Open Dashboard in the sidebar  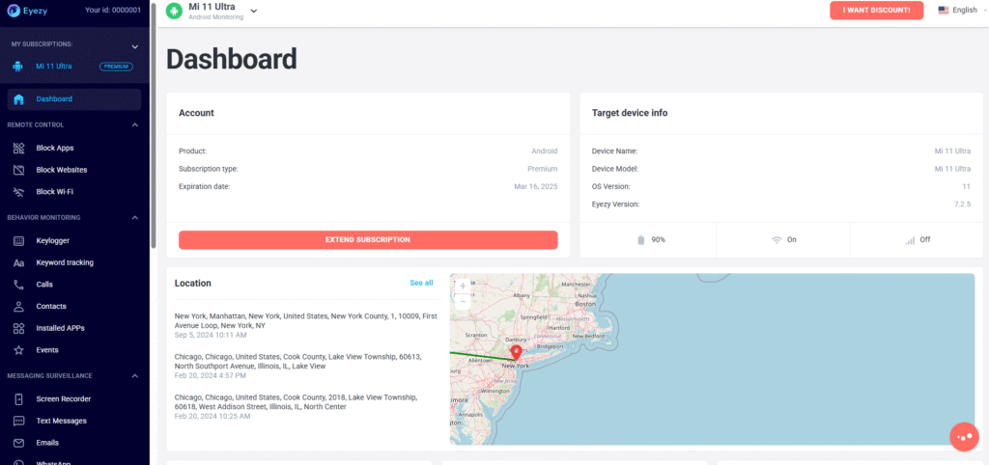74,99
